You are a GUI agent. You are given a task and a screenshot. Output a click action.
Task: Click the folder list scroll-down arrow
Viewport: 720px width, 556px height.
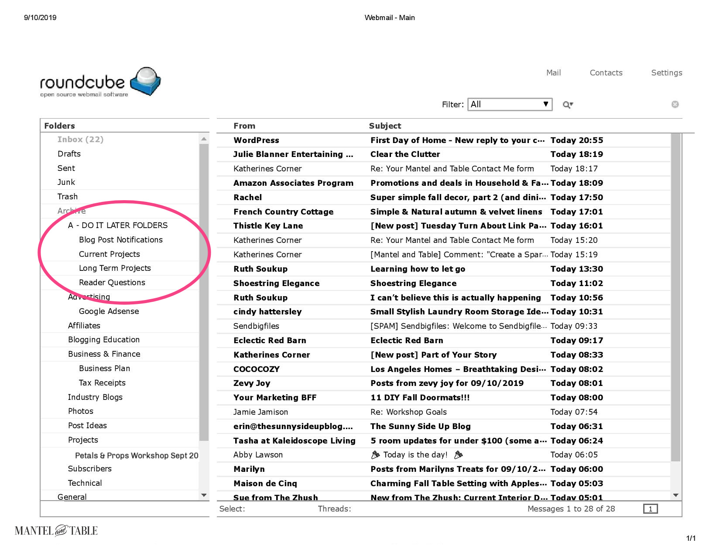pos(204,495)
